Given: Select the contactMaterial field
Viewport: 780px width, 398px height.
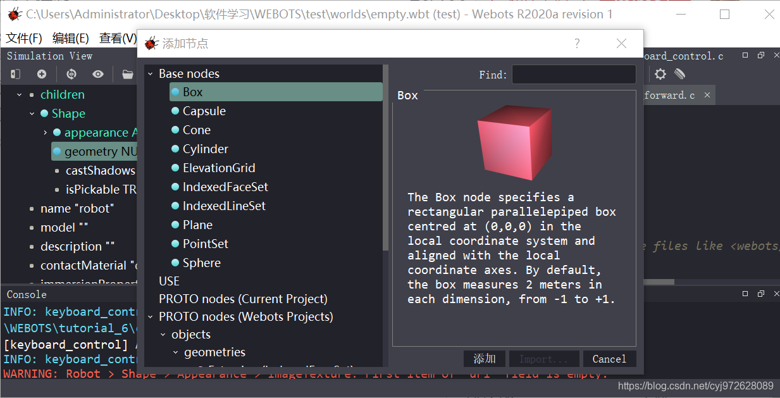Looking at the screenshot, I should tap(89, 265).
